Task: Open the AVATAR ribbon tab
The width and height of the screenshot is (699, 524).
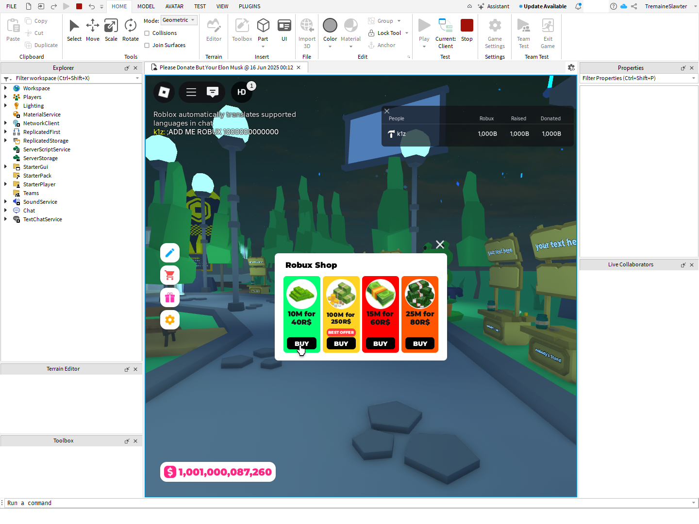Action: click(x=174, y=6)
